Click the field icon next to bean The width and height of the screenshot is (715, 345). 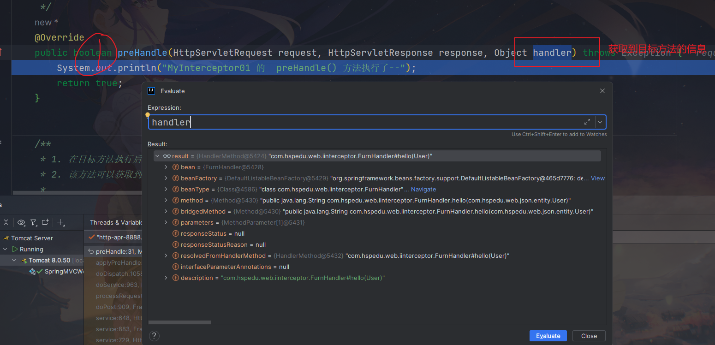click(176, 167)
